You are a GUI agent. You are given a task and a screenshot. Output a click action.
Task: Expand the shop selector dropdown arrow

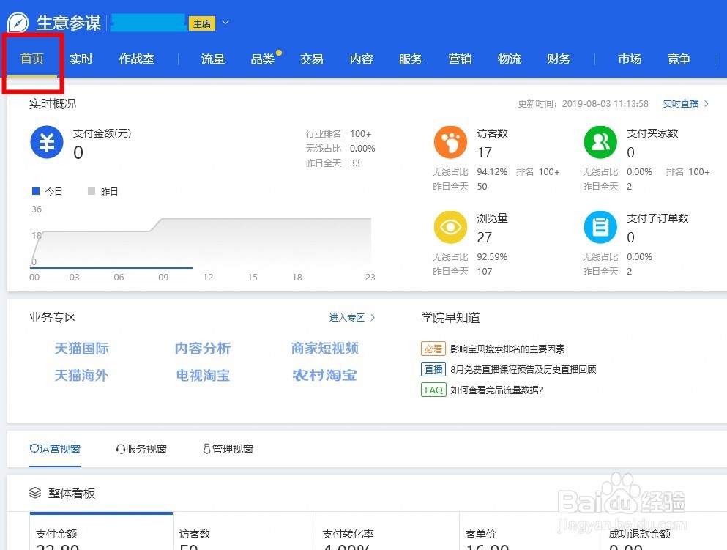225,22
